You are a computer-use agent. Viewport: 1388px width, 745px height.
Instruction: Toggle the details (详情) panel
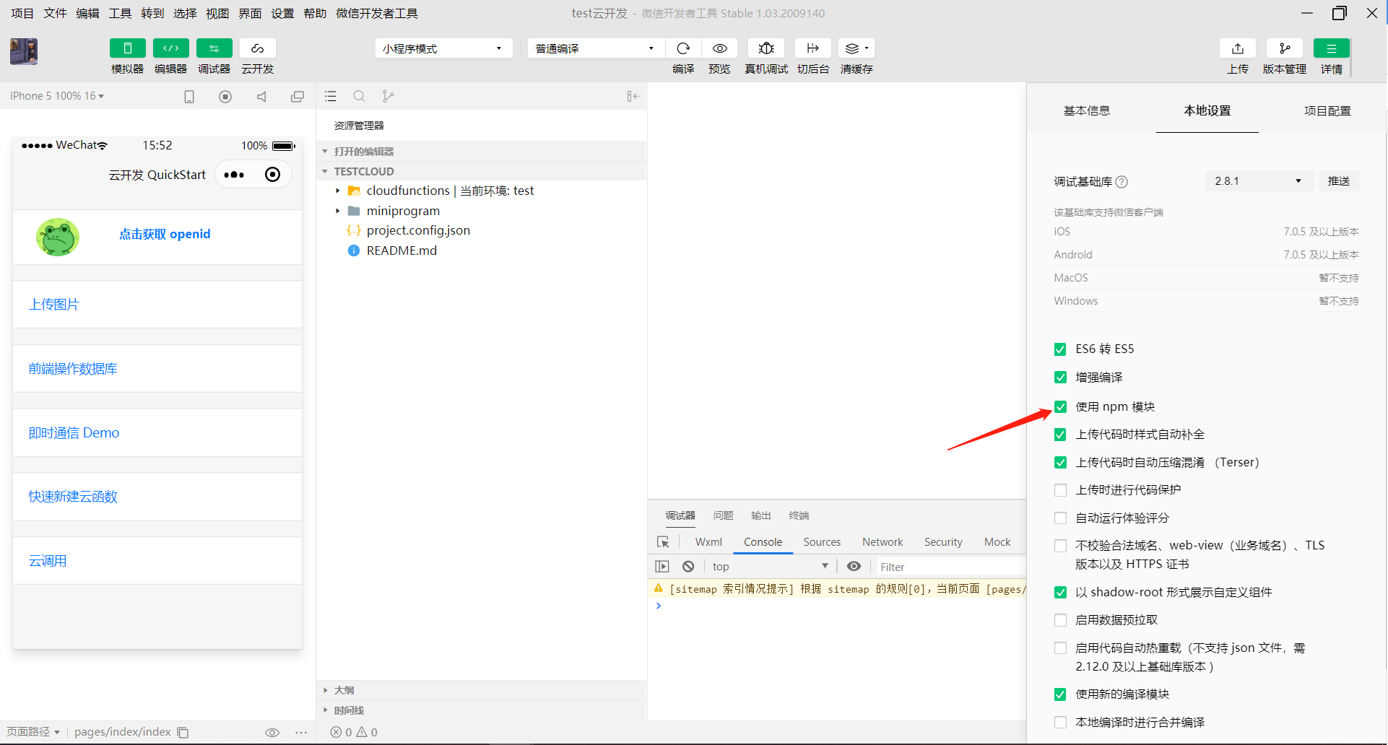click(x=1332, y=48)
